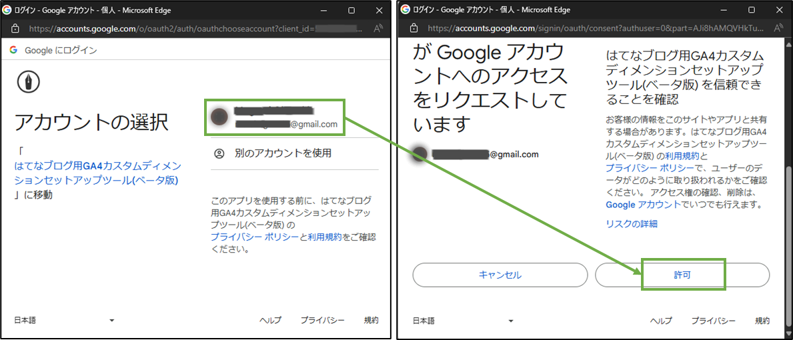This screenshot has height=340, width=793.
Task: Click the キャンセル button
Action: (500, 275)
